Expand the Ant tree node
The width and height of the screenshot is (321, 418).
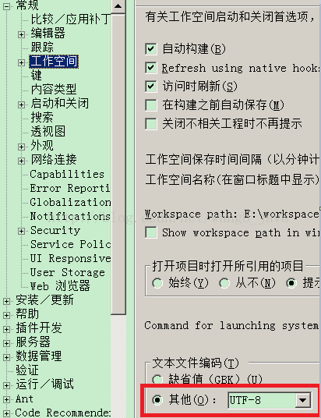(7, 399)
